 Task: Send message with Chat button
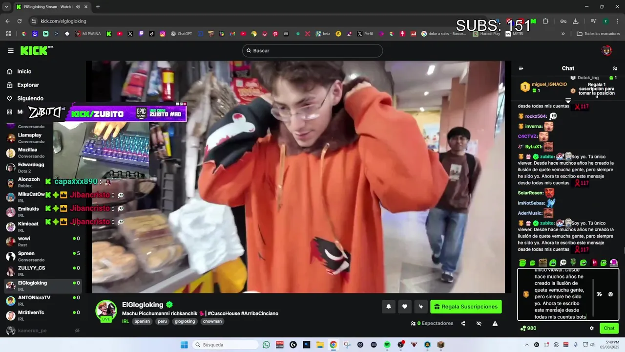[609, 328]
